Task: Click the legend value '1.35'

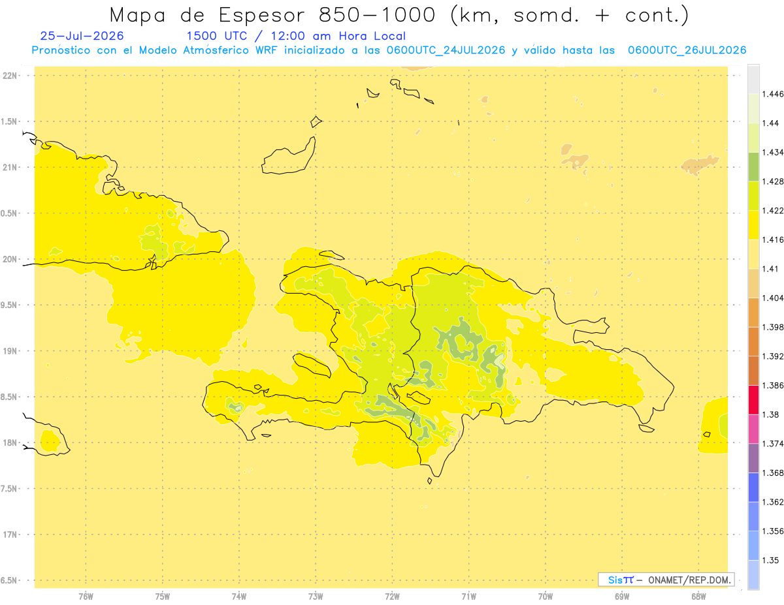Action: point(770,560)
